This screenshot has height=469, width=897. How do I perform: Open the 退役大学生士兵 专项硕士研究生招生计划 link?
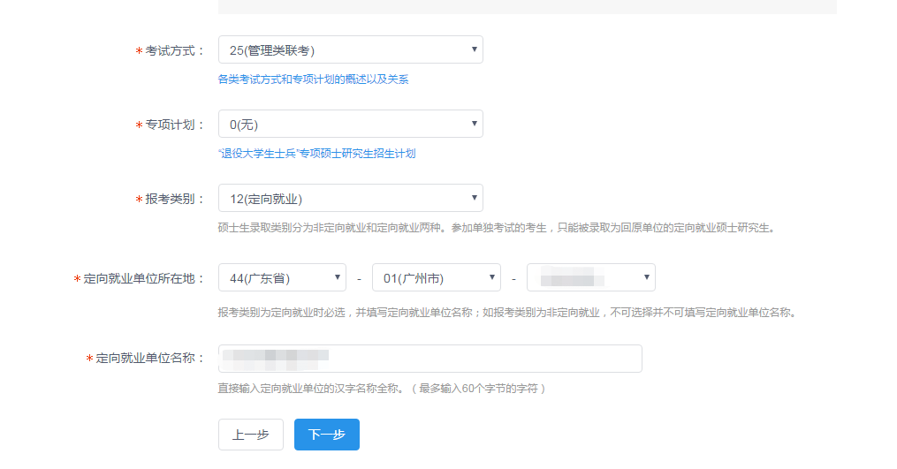pos(316,154)
